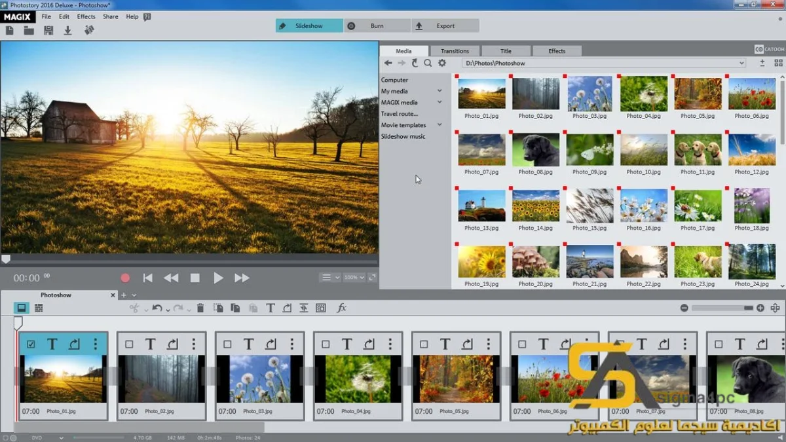
Task: Click the Slideshow mode button
Action: click(x=309, y=26)
